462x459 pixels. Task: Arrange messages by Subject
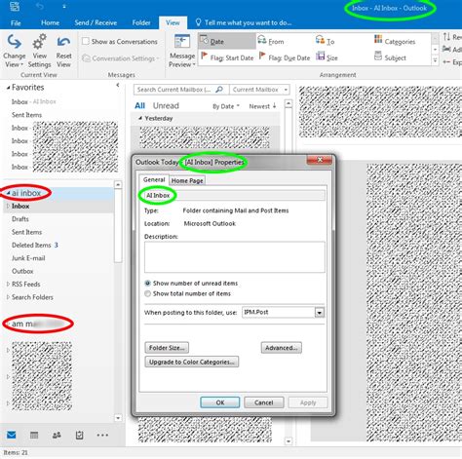click(x=390, y=57)
